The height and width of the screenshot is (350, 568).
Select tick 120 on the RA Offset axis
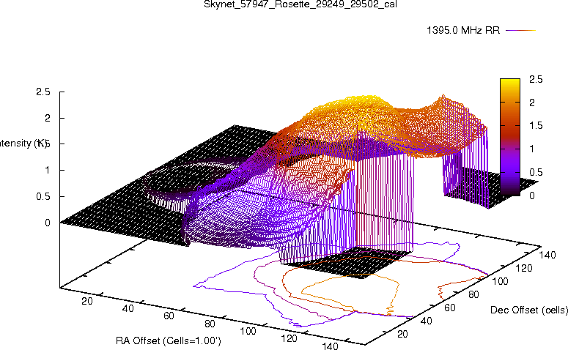pos(289,338)
